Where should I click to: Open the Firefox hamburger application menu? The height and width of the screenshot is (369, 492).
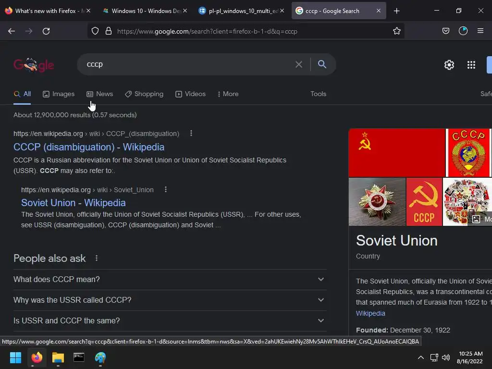point(480,31)
